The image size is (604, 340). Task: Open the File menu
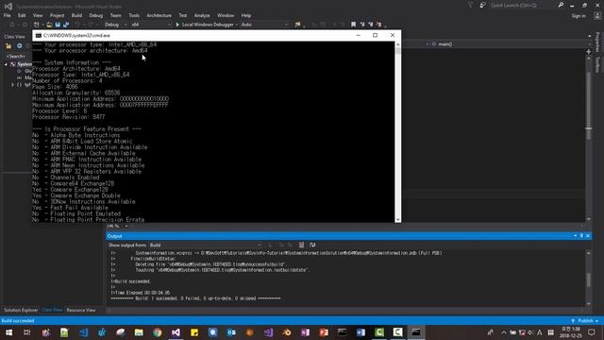7,15
